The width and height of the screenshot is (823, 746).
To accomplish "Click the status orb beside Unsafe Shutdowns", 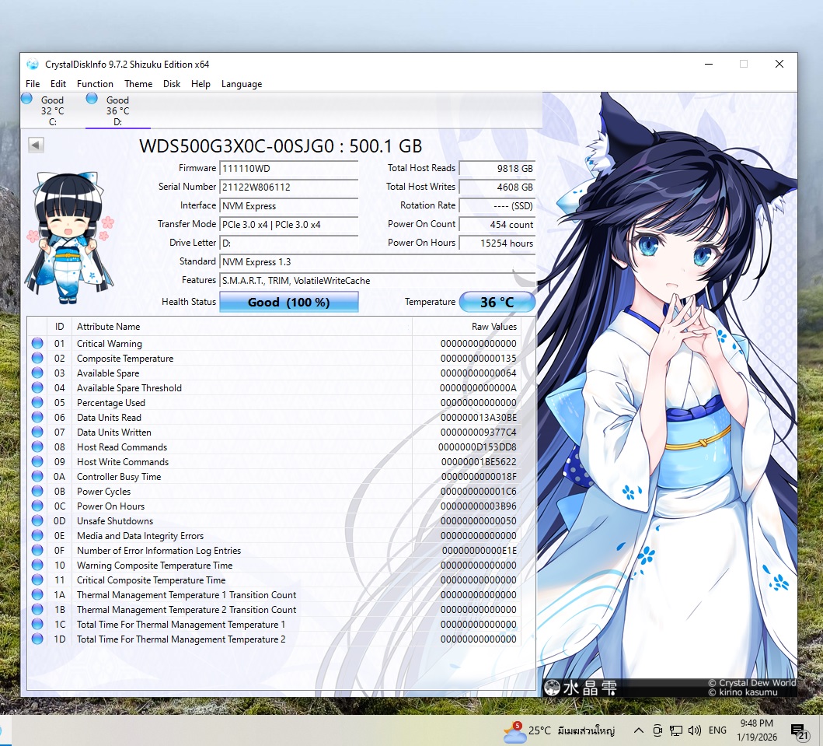I will [x=37, y=521].
